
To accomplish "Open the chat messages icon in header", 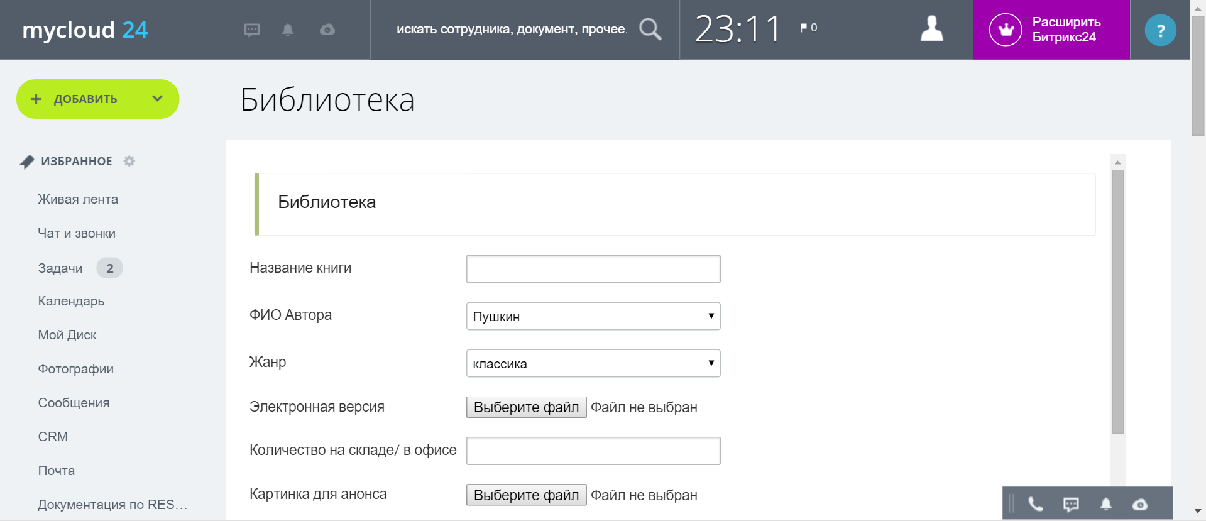I will point(251,30).
